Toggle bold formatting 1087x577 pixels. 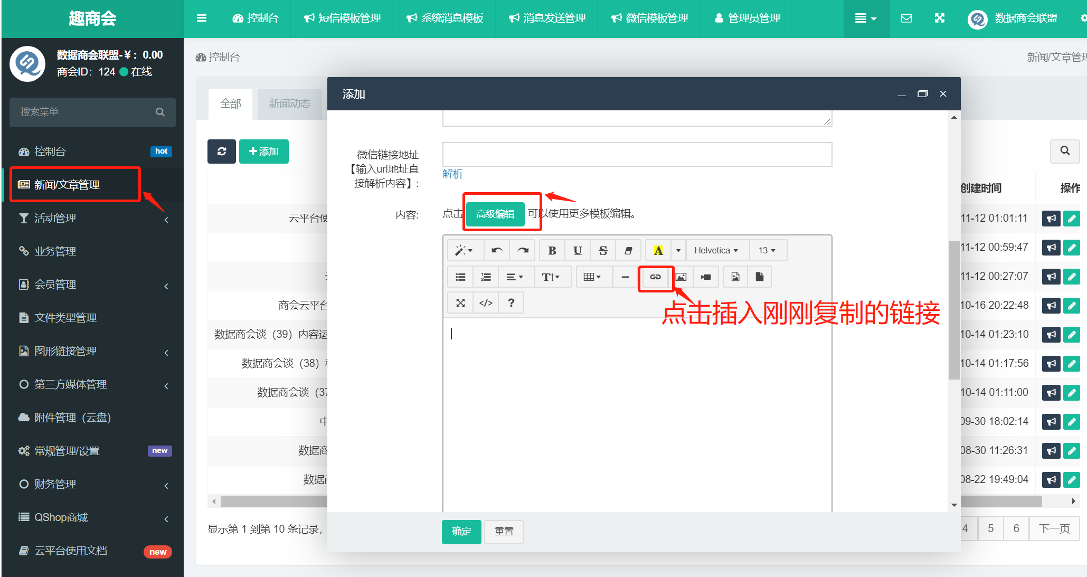tap(552, 251)
